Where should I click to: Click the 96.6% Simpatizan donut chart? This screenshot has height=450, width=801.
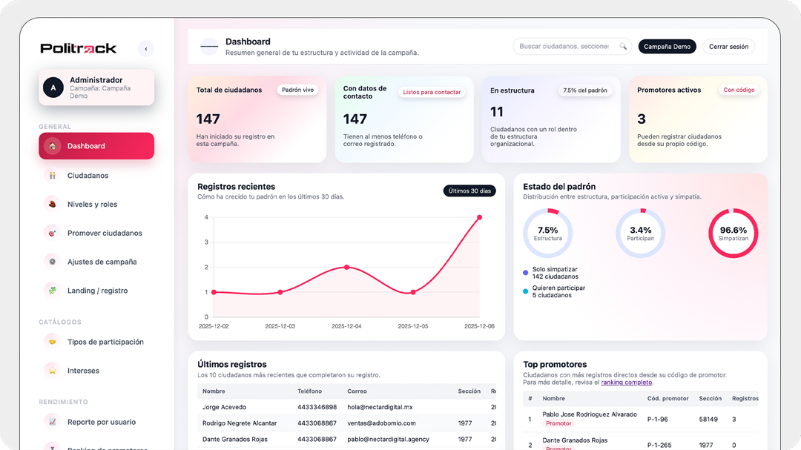[x=733, y=233]
